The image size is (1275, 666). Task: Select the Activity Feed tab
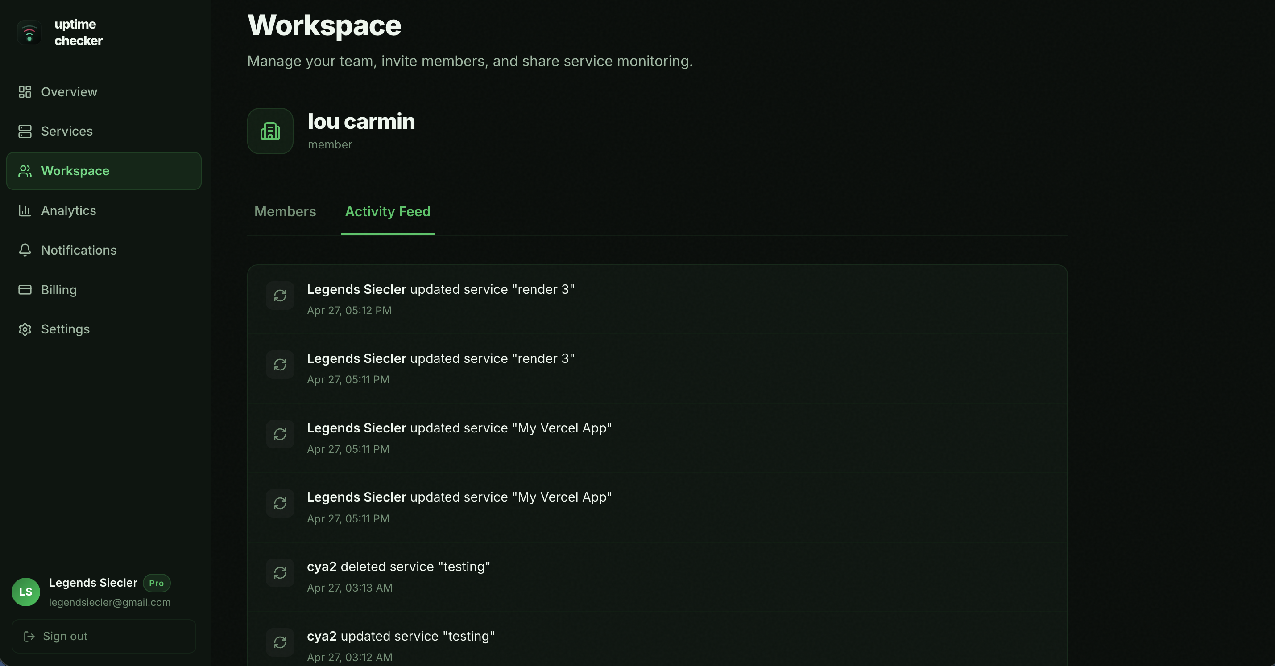pyautogui.click(x=388, y=212)
